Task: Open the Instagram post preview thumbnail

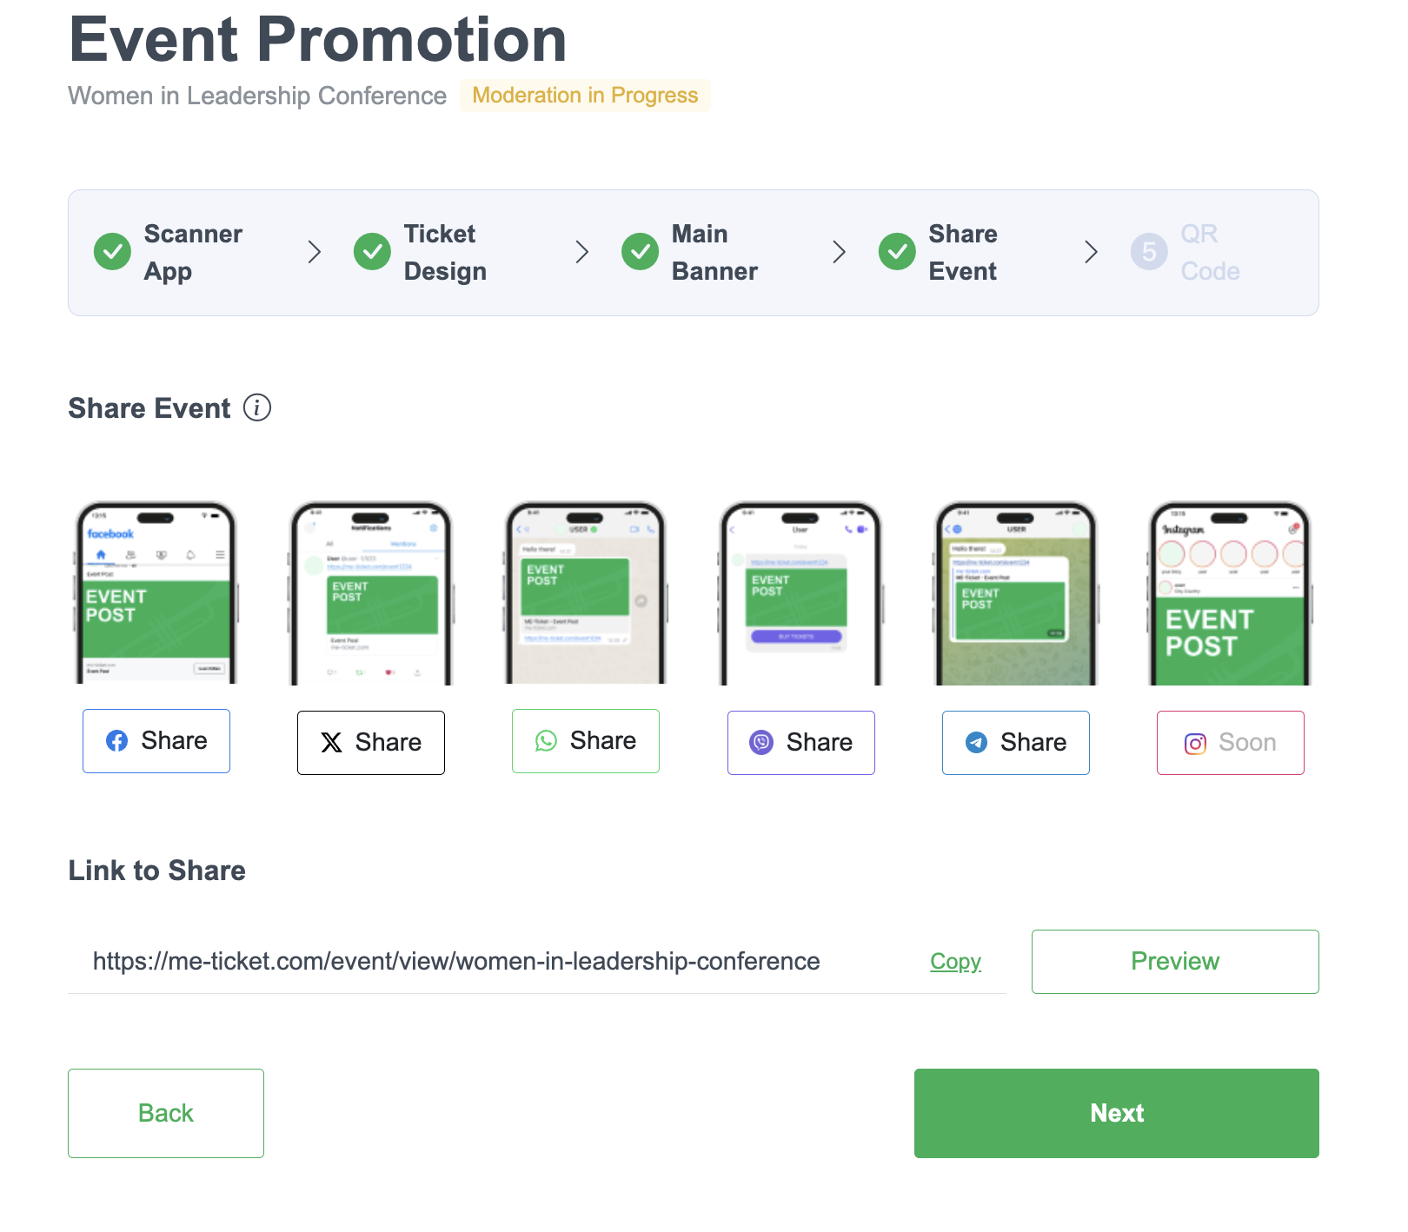Action: 1231,593
